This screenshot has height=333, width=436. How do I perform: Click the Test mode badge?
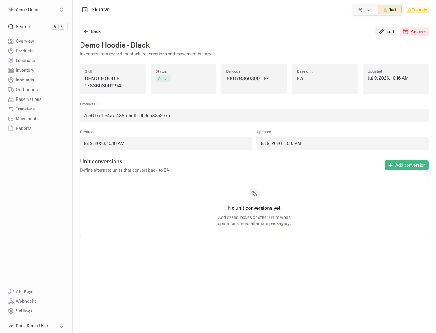tap(417, 10)
